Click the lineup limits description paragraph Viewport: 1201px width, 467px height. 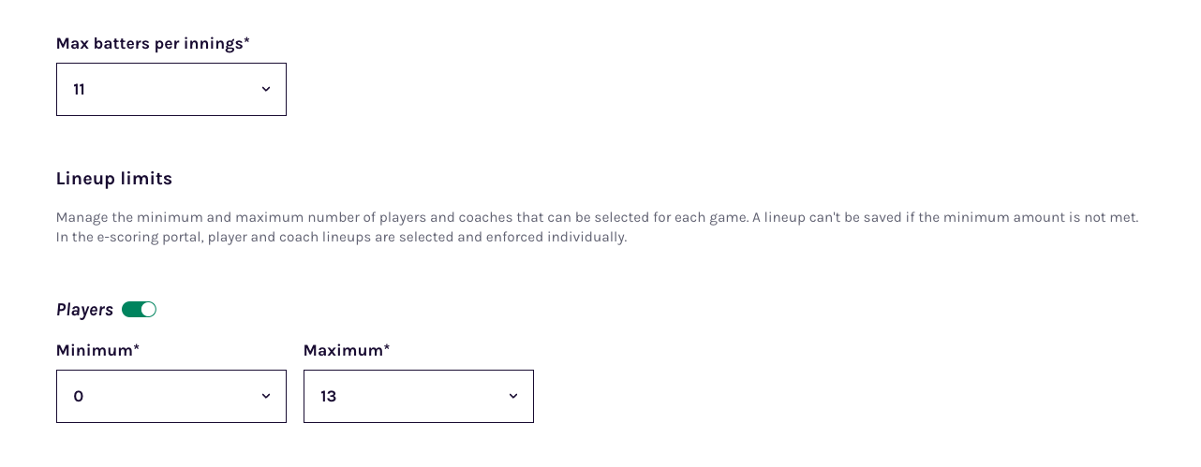[x=597, y=217]
